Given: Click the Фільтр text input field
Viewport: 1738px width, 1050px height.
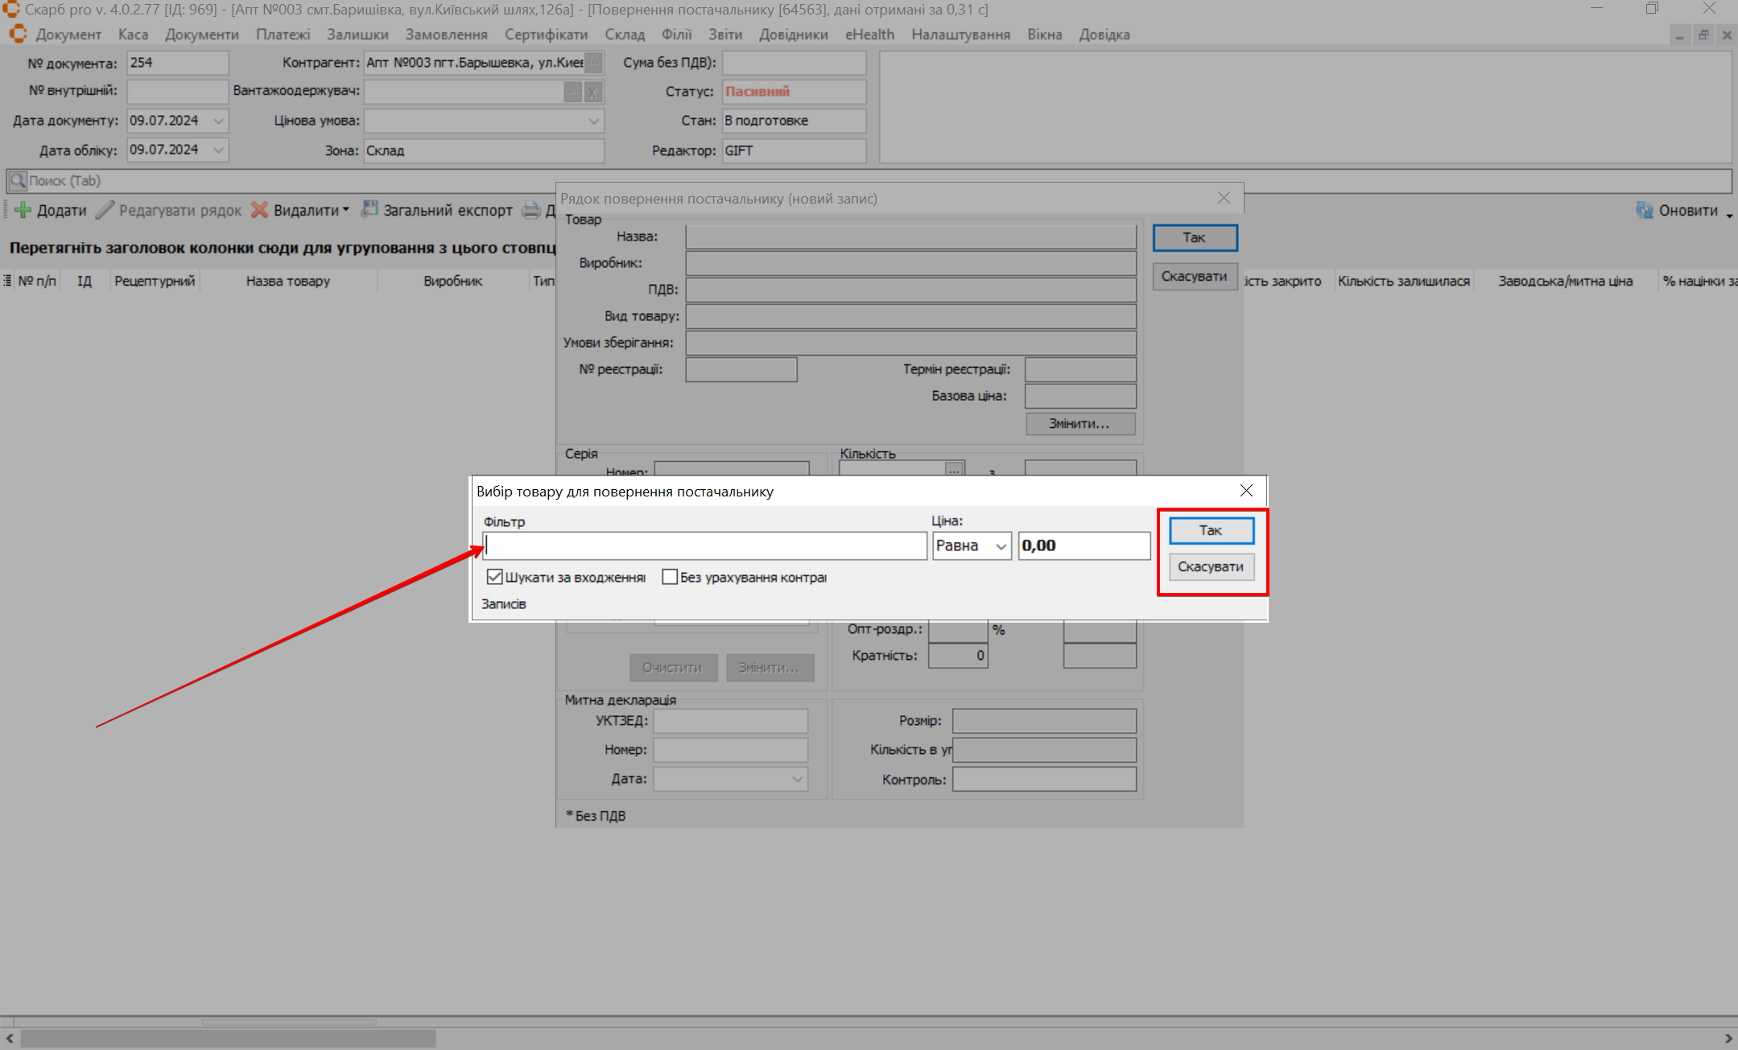Looking at the screenshot, I should click(x=705, y=546).
